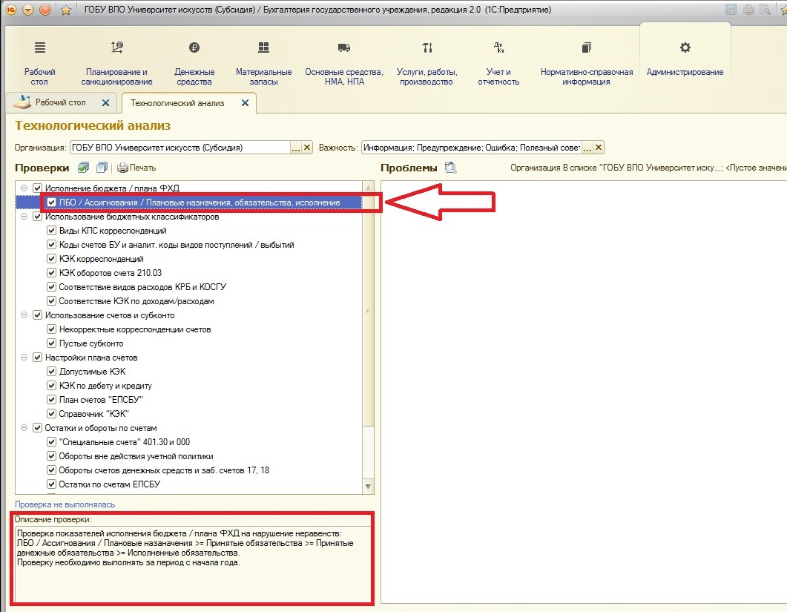Switch to the Рабочий стол tab
Image resolution: width=787 pixels, height=612 pixels.
(60, 102)
